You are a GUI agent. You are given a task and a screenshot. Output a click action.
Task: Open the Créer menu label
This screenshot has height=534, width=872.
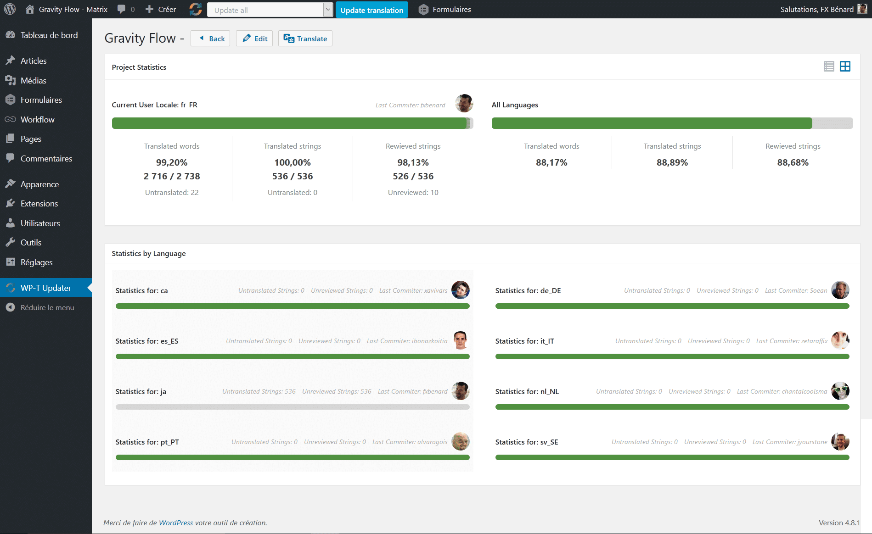pos(167,9)
